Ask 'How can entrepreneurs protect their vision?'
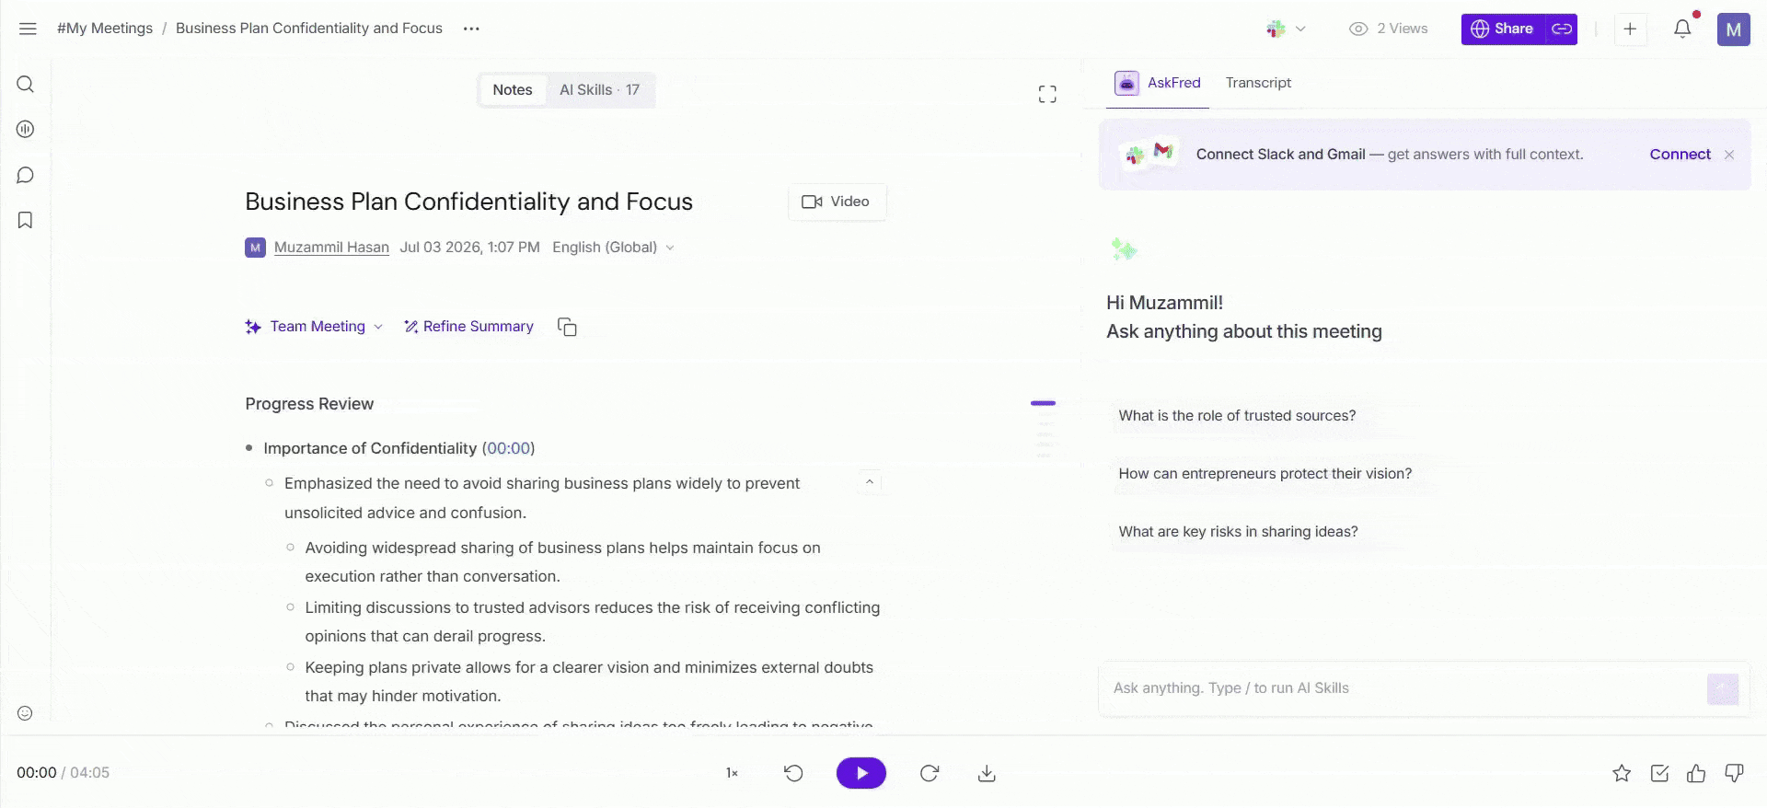 point(1265,474)
